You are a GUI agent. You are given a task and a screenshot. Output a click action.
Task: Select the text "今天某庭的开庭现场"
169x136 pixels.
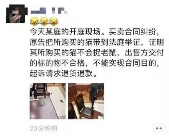point(65,32)
